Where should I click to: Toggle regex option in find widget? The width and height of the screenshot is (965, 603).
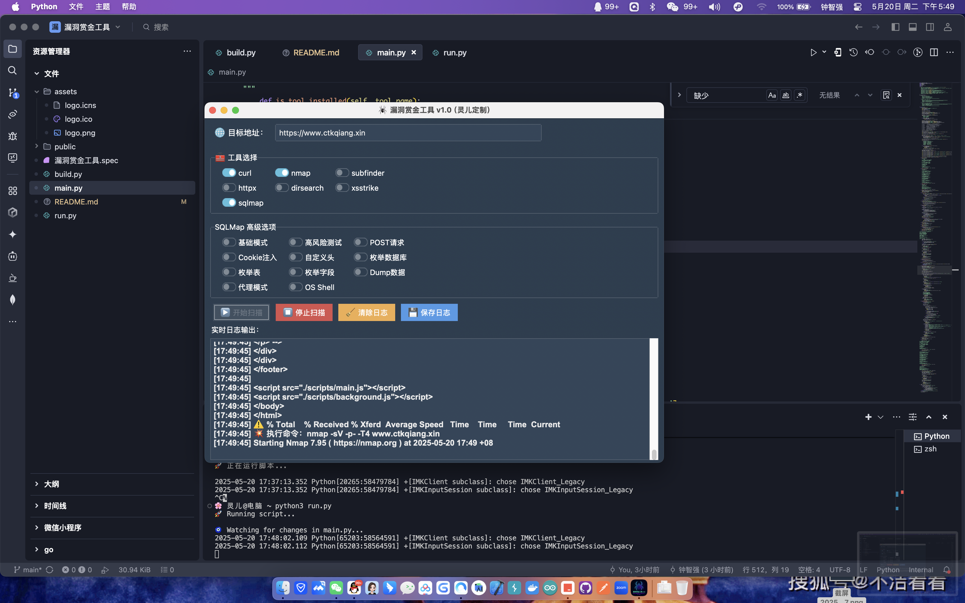(800, 95)
